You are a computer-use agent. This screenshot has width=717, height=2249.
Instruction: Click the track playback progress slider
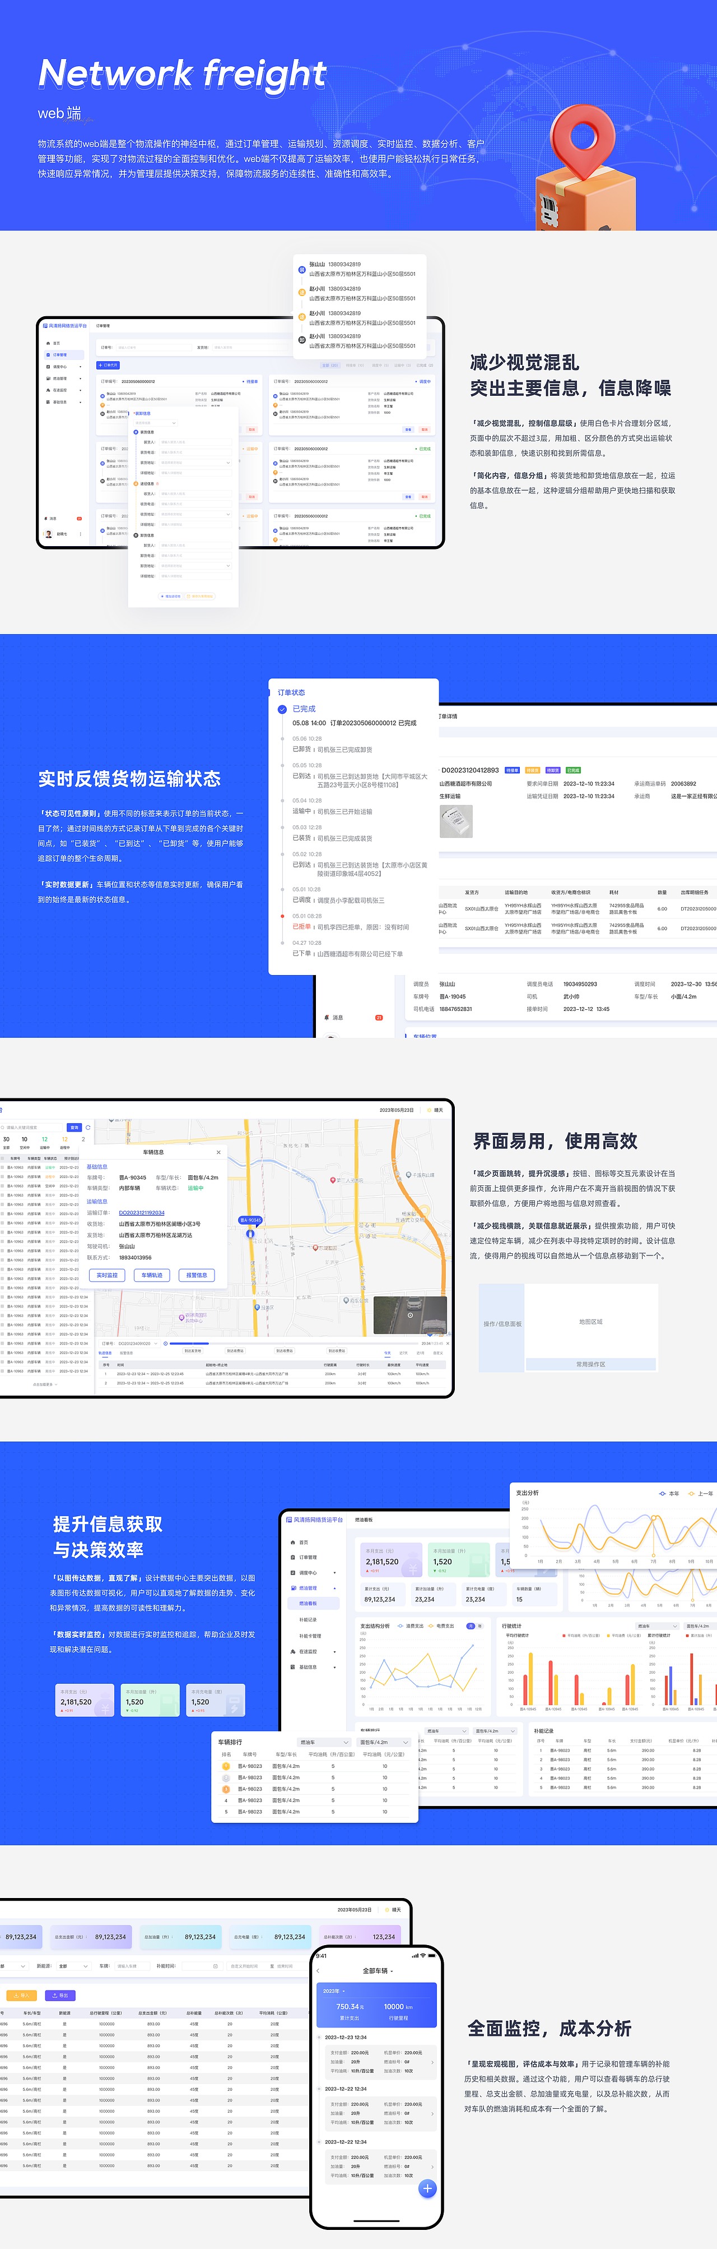[295, 1343]
